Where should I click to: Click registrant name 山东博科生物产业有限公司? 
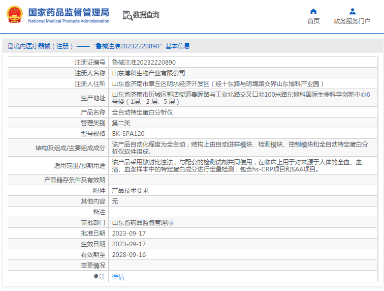148,73
